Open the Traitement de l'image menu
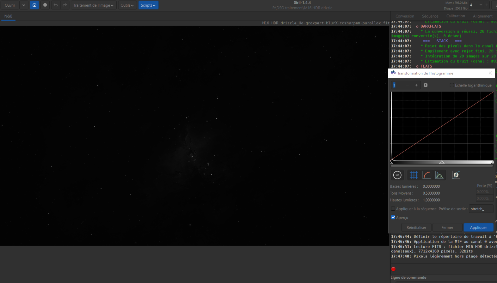Image resolution: width=497 pixels, height=283 pixels. (x=94, y=5)
